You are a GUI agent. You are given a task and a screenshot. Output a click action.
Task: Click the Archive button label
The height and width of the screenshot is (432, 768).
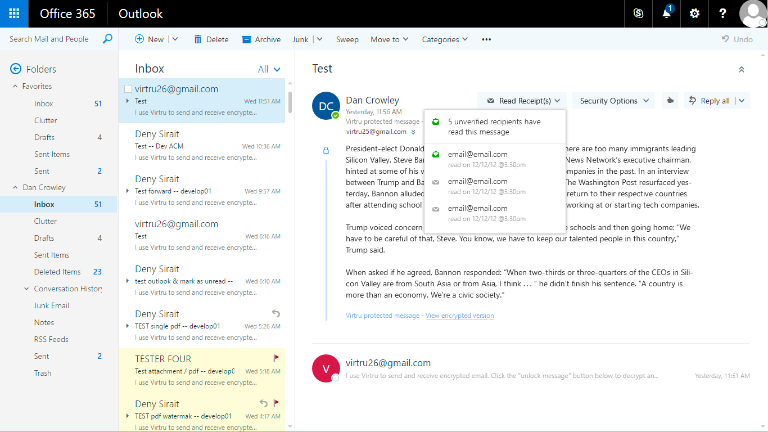(268, 39)
